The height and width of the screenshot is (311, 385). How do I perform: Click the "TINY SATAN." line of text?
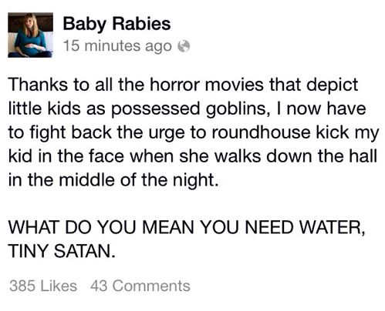pos(62,251)
